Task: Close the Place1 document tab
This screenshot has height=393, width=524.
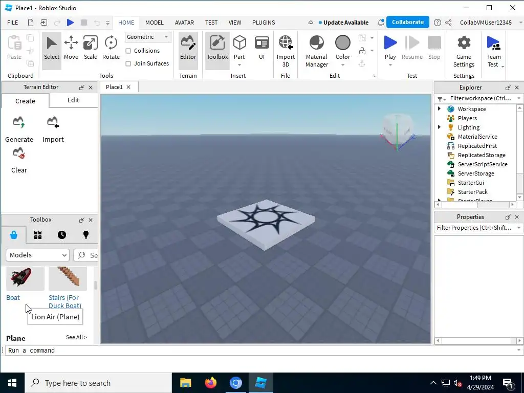Action: tap(128, 87)
